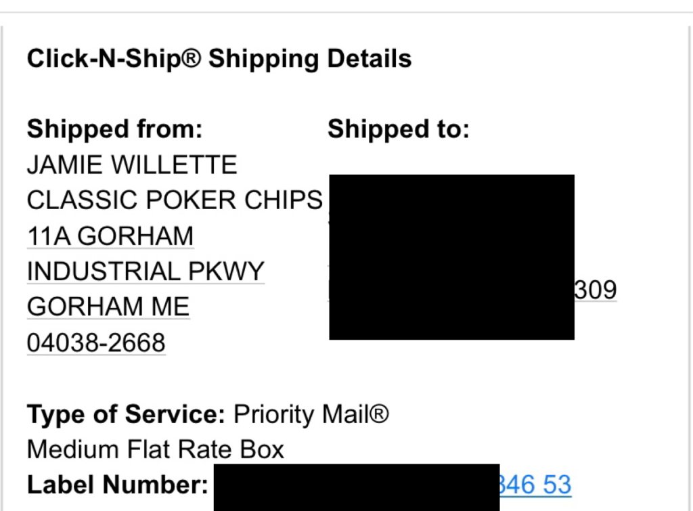Click the Shipped from: label
Screen dimensions: 693x511
click(x=114, y=129)
